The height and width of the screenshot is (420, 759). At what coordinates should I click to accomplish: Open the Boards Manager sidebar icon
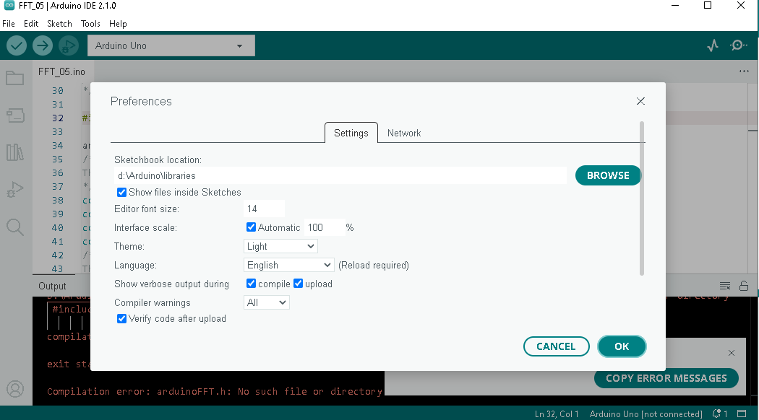point(14,115)
